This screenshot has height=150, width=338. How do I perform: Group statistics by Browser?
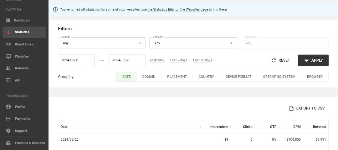pyautogui.click(x=315, y=77)
